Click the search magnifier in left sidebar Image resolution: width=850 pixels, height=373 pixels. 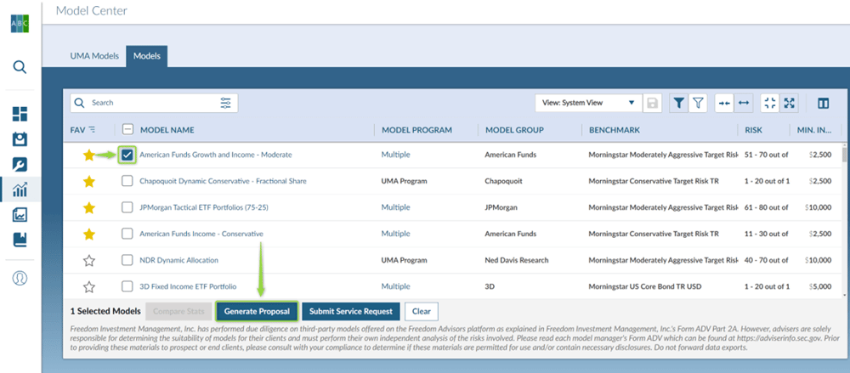click(20, 67)
